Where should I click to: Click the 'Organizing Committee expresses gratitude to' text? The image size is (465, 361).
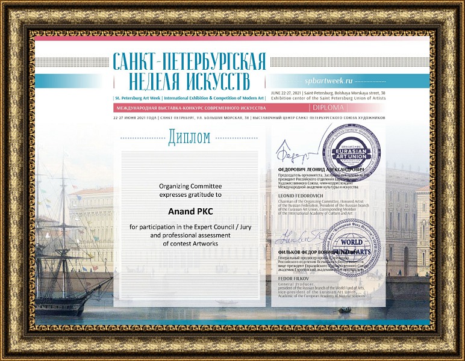[190, 190]
